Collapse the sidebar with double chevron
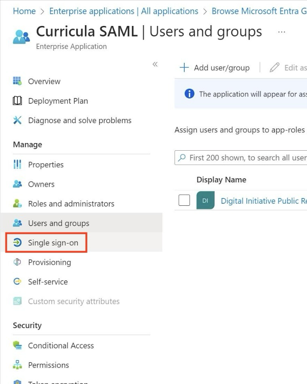 (x=155, y=64)
